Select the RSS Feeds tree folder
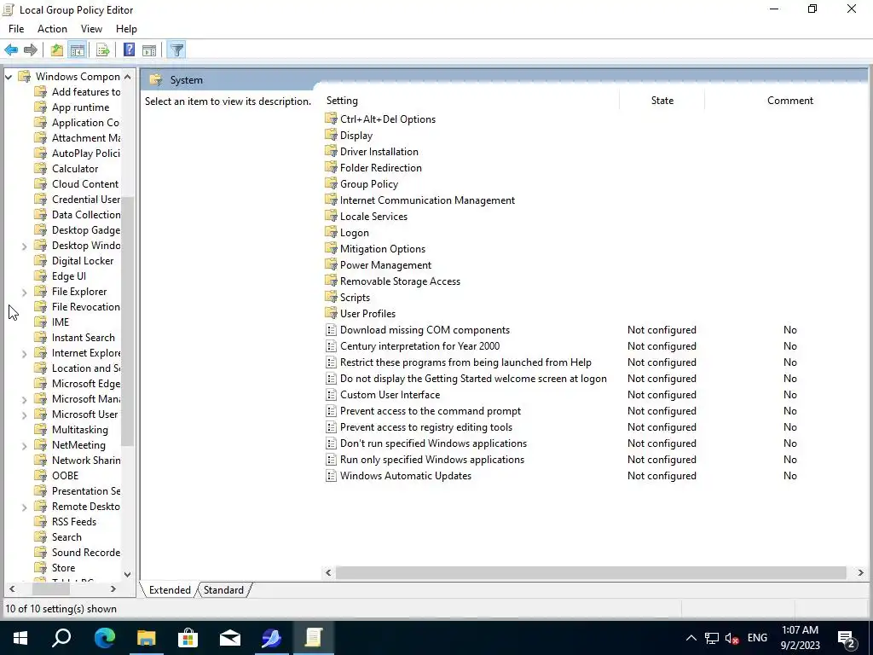 click(73, 522)
